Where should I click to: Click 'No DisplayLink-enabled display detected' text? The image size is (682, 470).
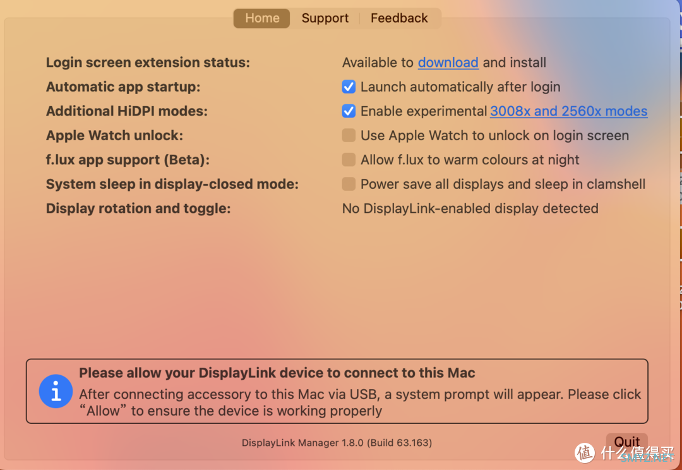click(x=470, y=208)
